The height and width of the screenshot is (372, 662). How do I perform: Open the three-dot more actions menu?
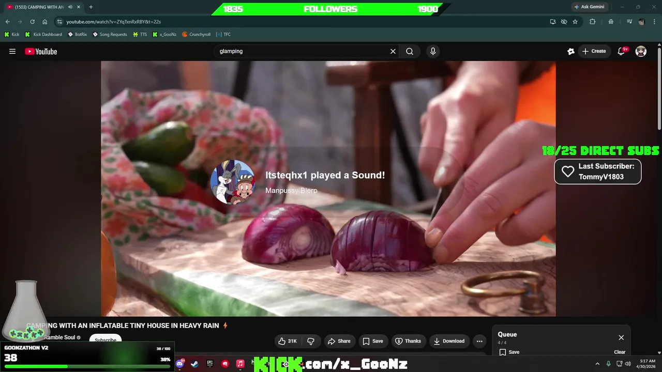(479, 341)
